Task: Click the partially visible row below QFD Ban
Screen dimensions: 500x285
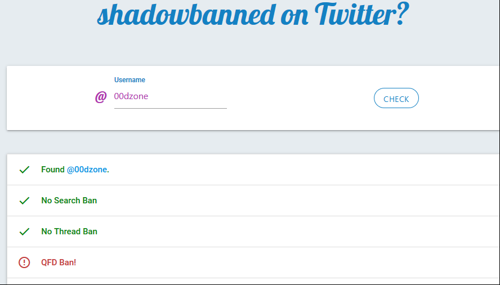Action: 253,281
